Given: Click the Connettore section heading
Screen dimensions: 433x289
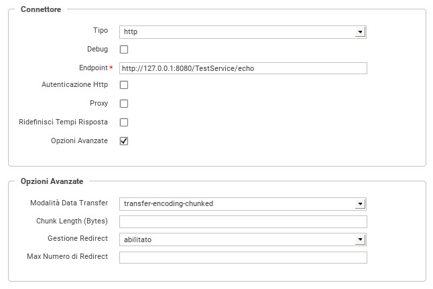Looking at the screenshot, I should [41, 9].
